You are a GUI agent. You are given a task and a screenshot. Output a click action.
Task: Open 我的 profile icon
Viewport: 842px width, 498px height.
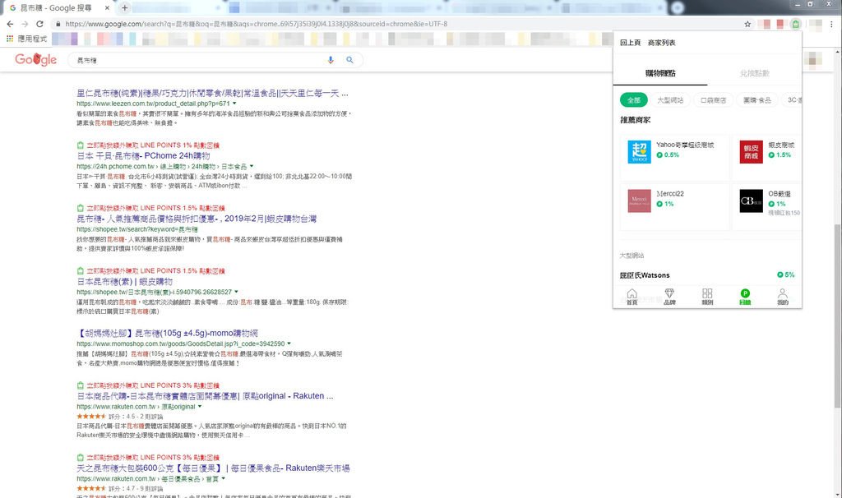(x=783, y=297)
